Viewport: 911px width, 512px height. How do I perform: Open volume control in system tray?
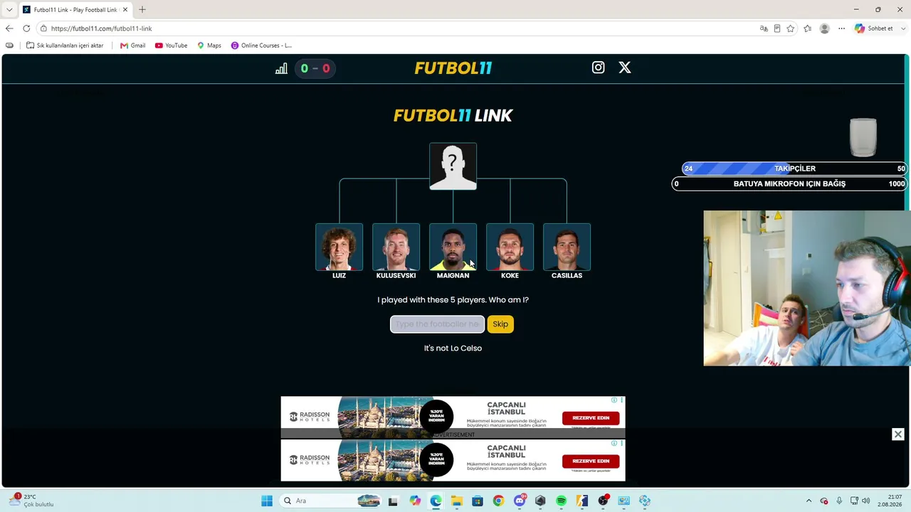point(866,501)
